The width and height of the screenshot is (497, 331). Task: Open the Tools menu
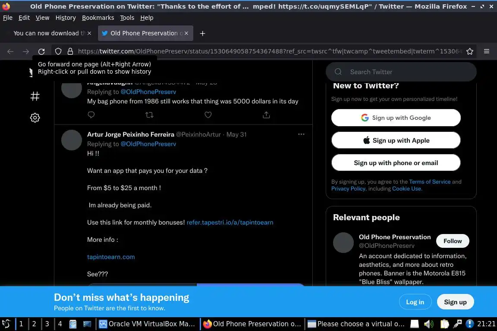pyautogui.click(x=127, y=18)
